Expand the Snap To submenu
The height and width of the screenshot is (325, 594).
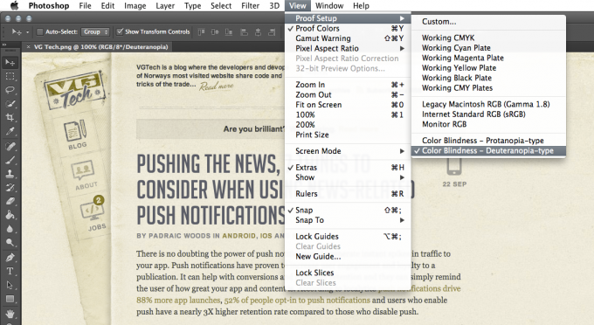click(348, 220)
